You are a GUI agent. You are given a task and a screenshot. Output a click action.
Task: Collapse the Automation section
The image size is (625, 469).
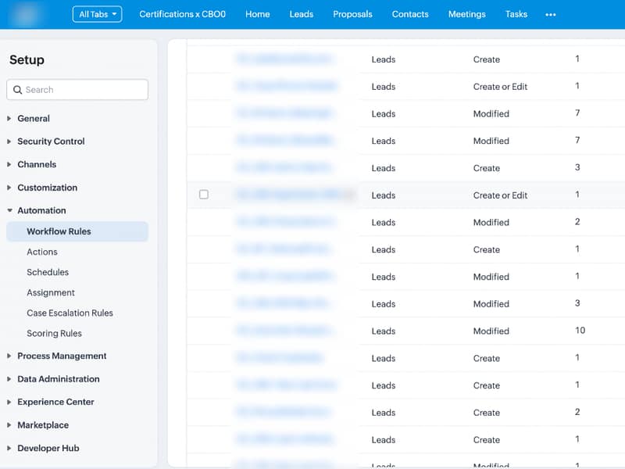(x=41, y=210)
